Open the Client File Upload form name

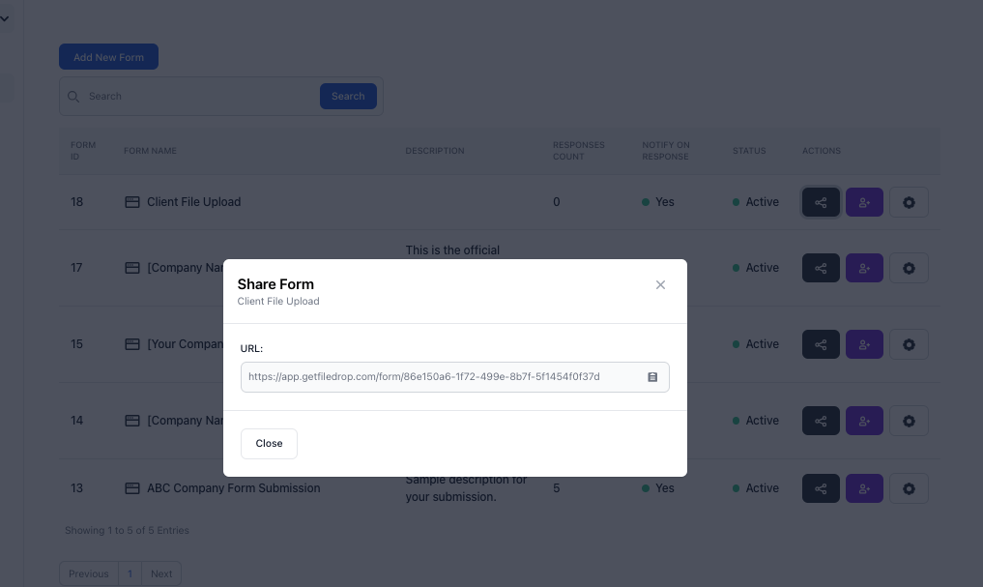pyautogui.click(x=193, y=202)
